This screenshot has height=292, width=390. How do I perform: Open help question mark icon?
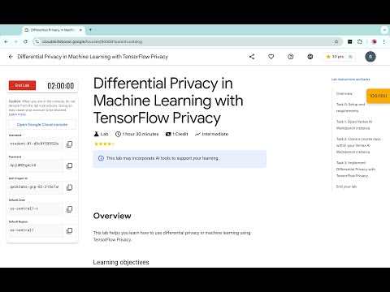click(291, 57)
